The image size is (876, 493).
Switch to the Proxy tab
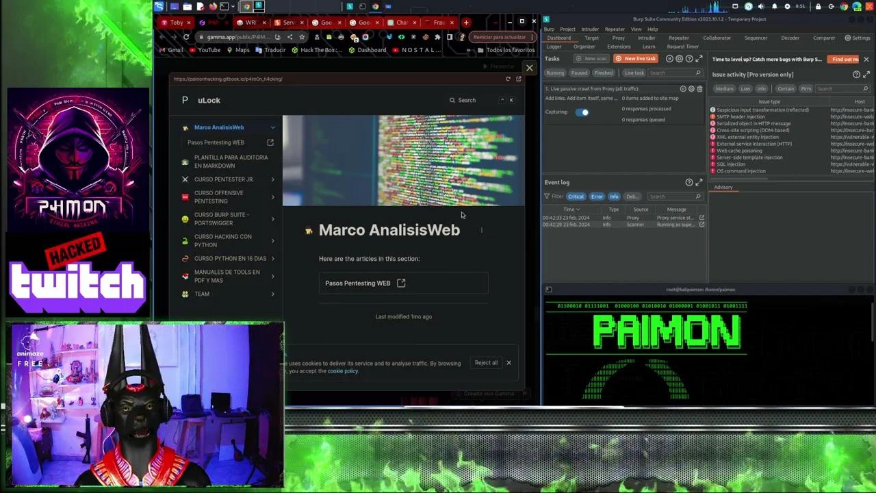[x=618, y=38]
